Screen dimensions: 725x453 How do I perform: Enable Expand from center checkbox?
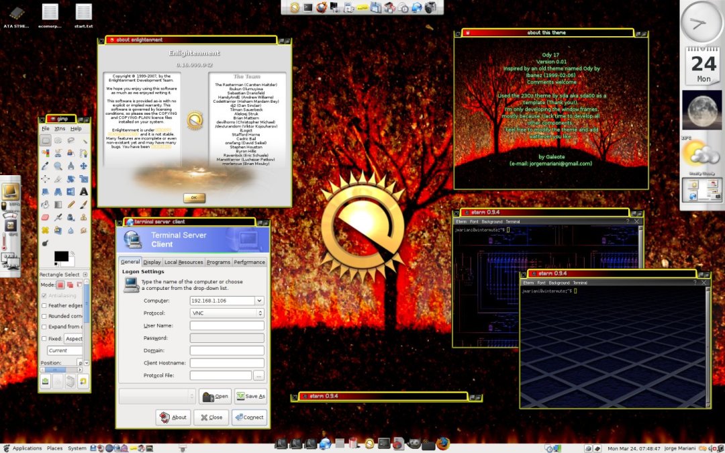click(44, 327)
